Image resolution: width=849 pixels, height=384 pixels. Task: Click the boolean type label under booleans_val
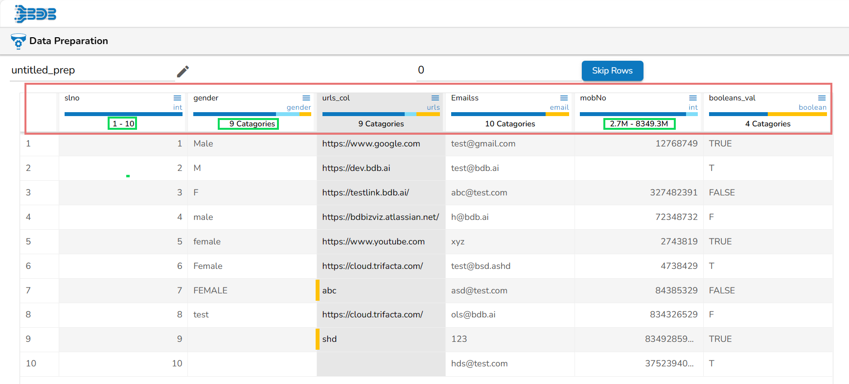tap(812, 107)
